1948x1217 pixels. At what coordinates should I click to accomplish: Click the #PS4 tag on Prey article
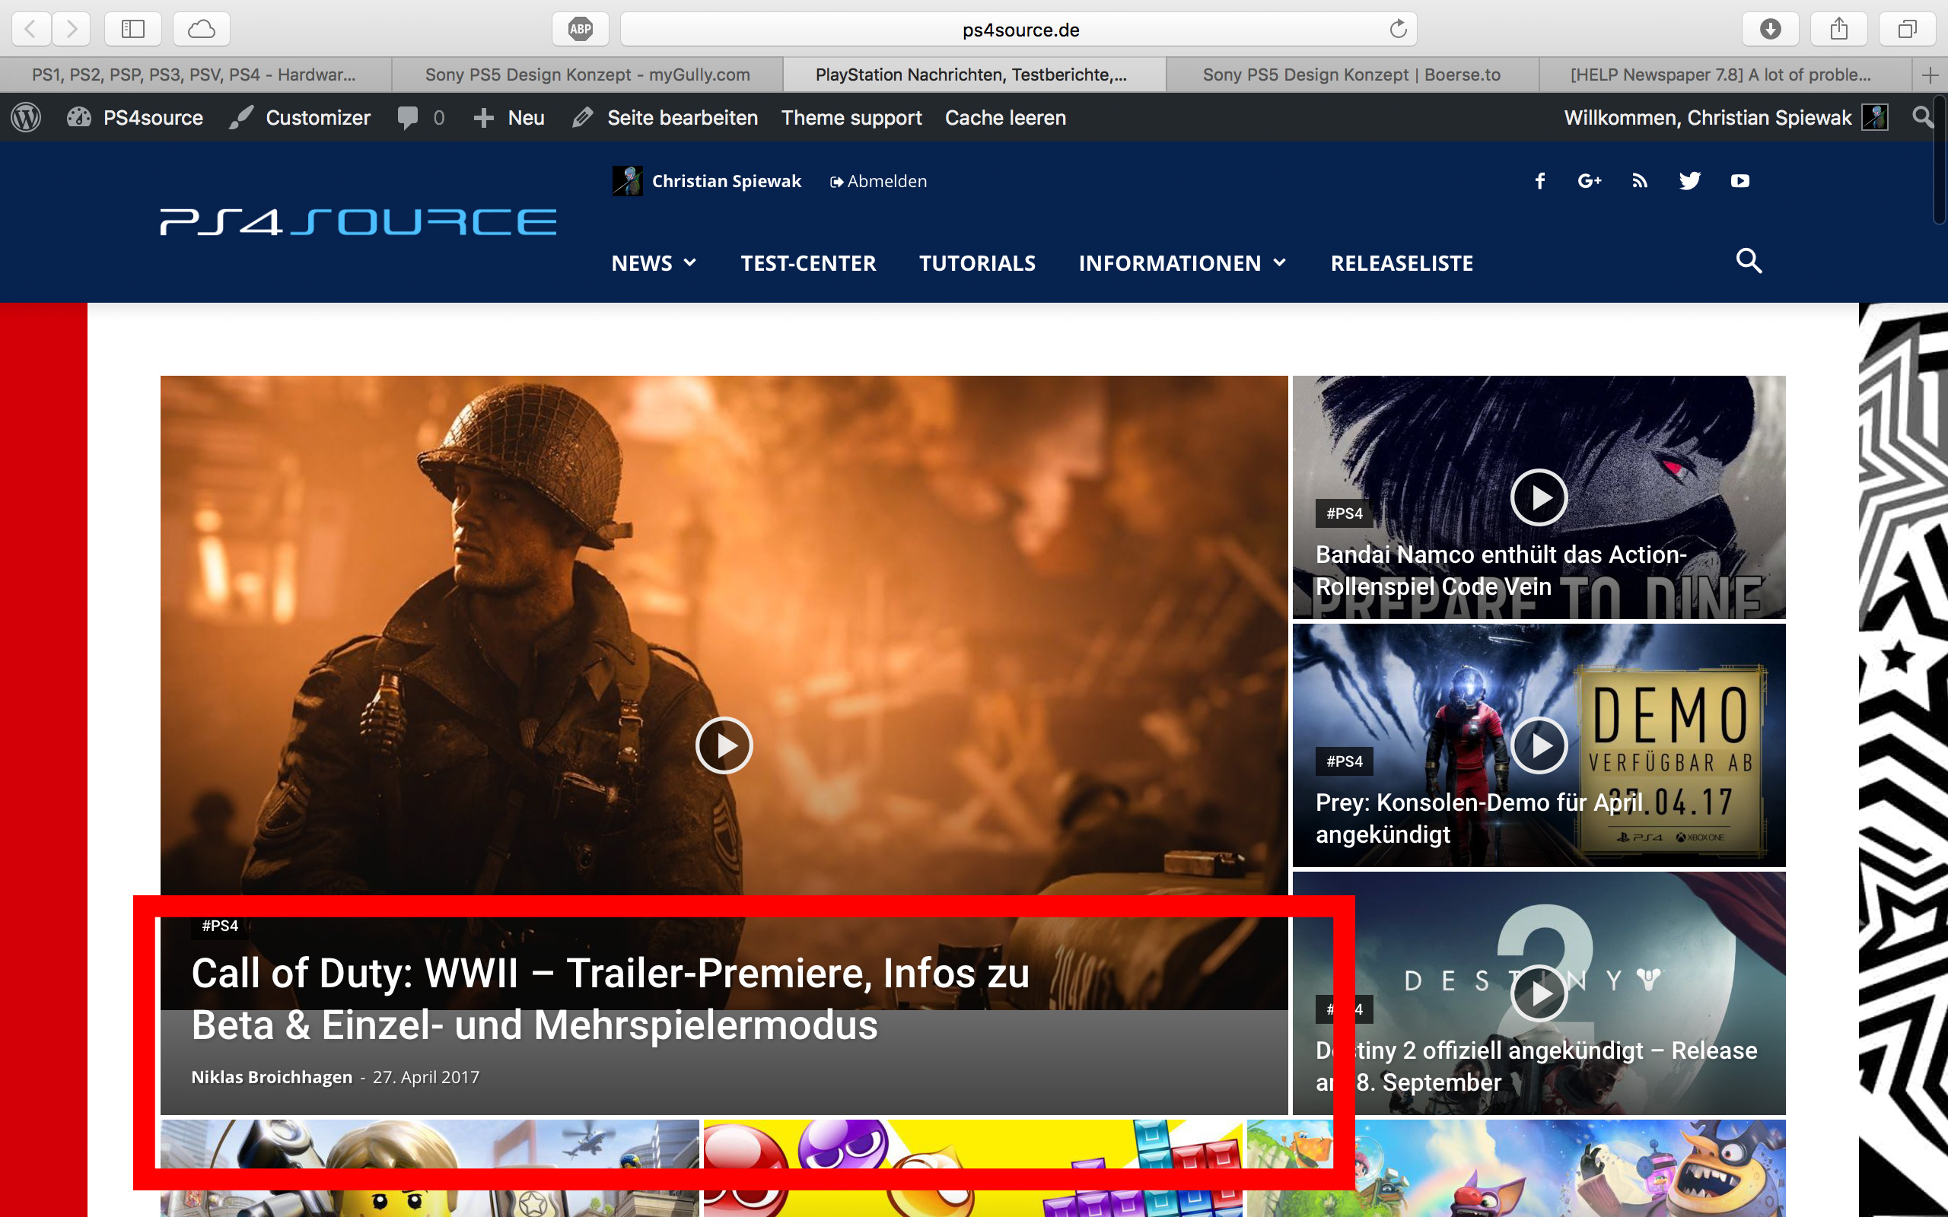coord(1345,761)
